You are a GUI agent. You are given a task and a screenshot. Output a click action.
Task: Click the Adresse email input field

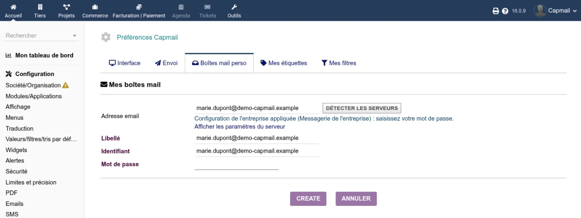coord(257,108)
